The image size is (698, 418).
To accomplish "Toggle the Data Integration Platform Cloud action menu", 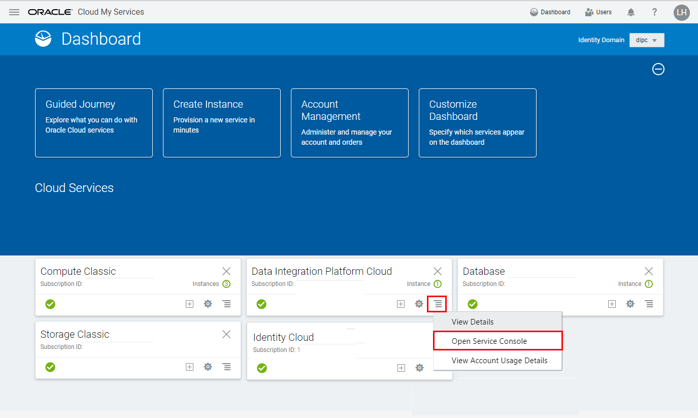I will 437,304.
